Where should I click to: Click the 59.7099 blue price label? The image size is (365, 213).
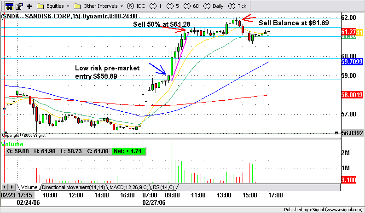352,62
